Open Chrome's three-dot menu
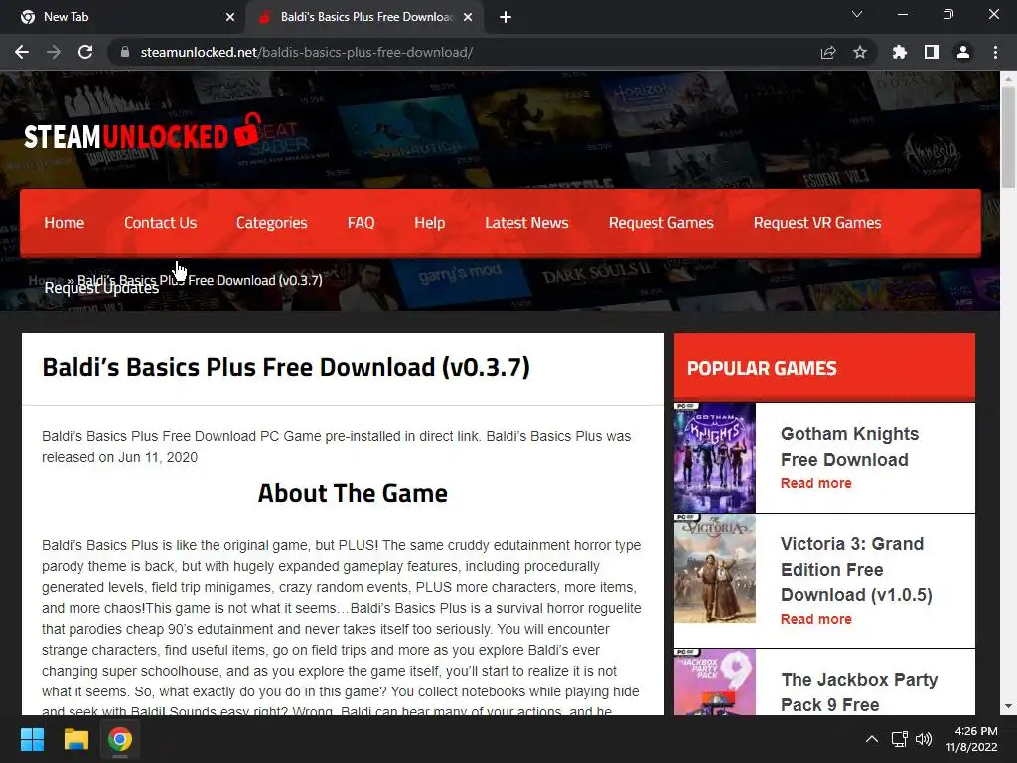The image size is (1017, 763). [x=995, y=52]
